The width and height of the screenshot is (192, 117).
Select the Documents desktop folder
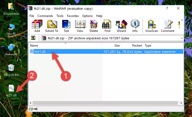click(11, 9)
